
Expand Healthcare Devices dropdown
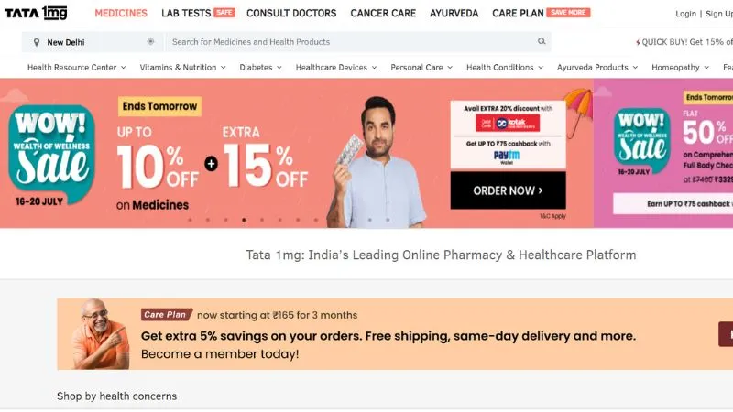(336, 67)
